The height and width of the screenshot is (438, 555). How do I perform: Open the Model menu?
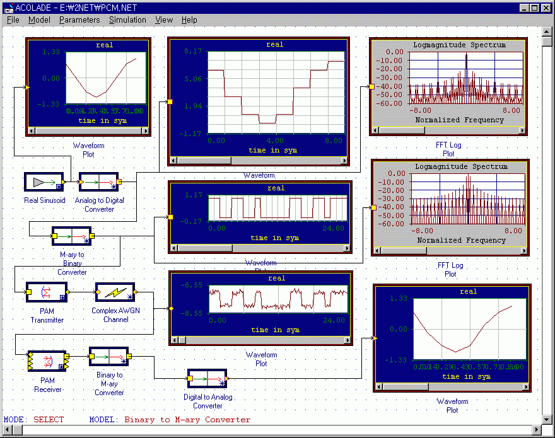[39, 20]
